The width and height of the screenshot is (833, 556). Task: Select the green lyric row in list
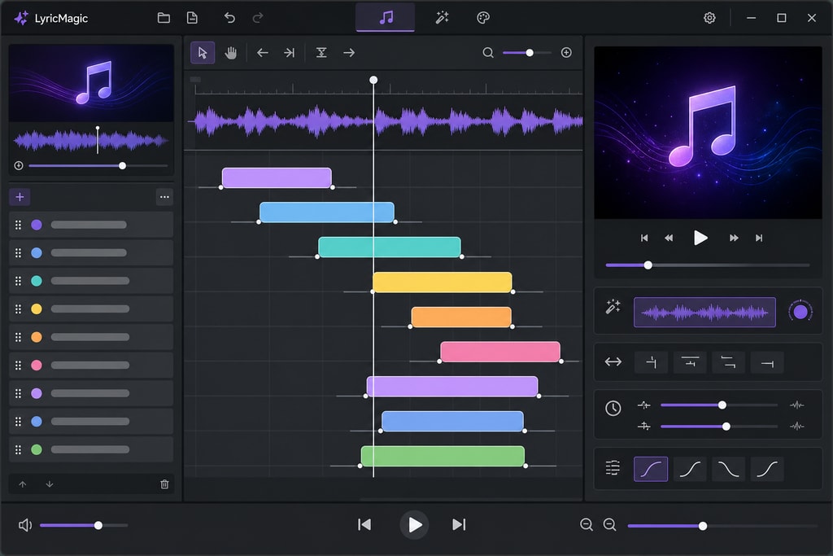click(91, 449)
